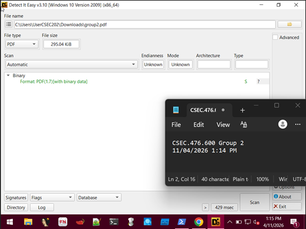This screenshot has width=306, height=229.
Task: Open the FN app on the taskbar
Action: coord(63,222)
